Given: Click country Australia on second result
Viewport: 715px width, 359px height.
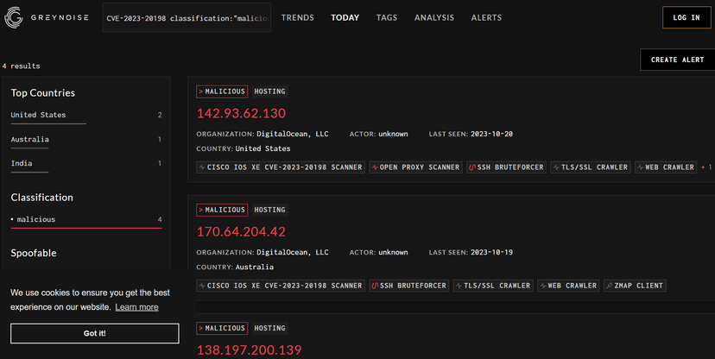Looking at the screenshot, I should (255, 267).
